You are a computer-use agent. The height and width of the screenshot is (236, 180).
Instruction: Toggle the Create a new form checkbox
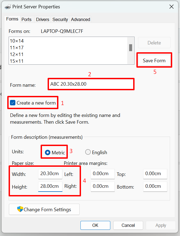point(13,103)
